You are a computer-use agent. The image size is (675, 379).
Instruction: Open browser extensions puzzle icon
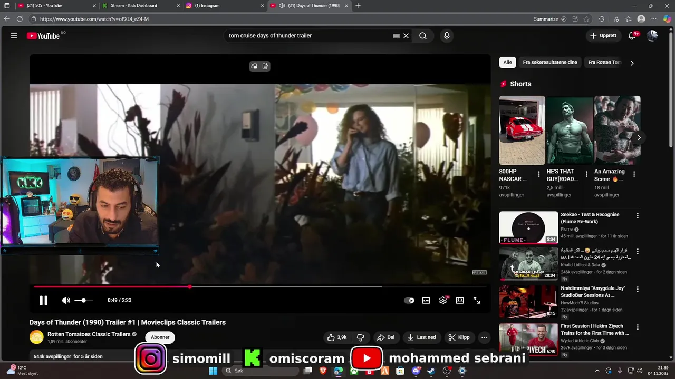point(602,19)
